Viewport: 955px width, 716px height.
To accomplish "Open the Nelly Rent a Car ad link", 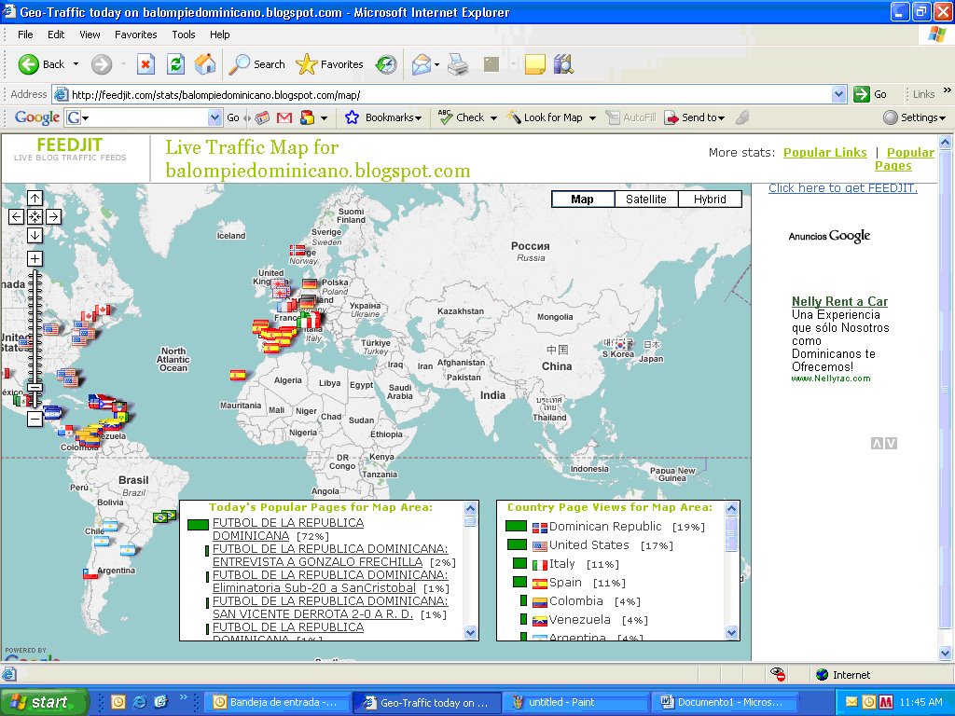I will pyautogui.click(x=839, y=301).
